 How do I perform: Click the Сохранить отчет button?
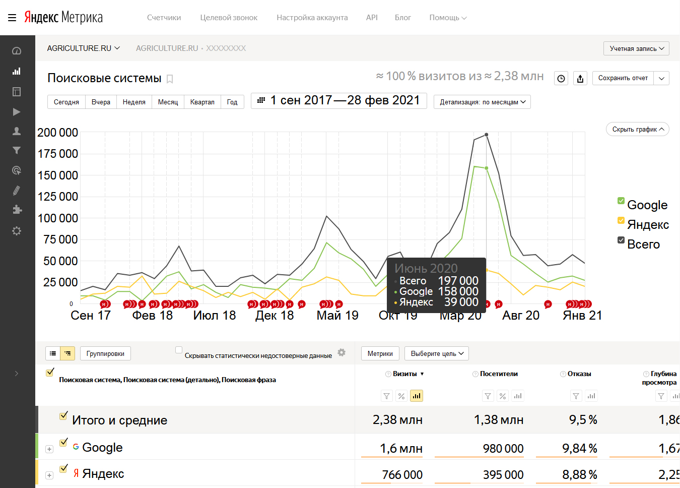pyautogui.click(x=623, y=78)
